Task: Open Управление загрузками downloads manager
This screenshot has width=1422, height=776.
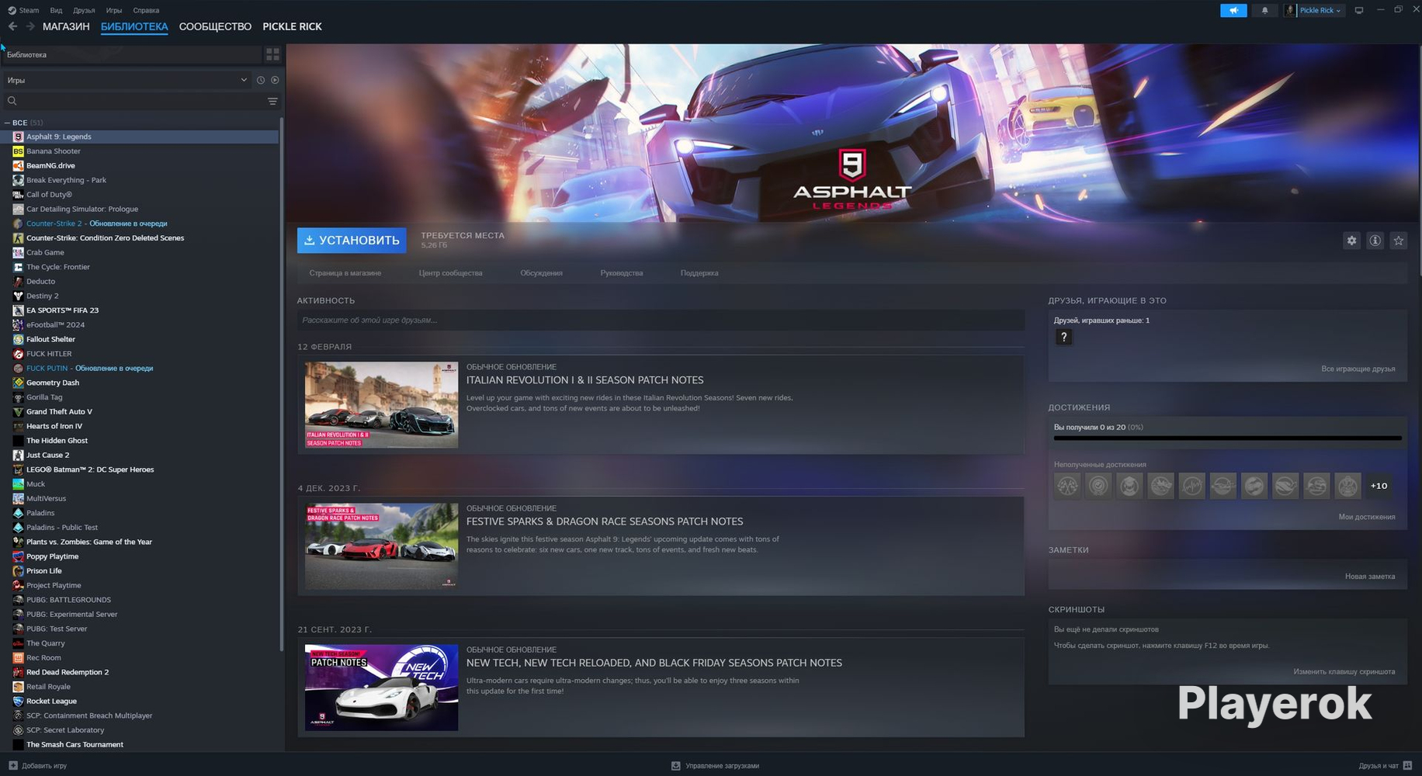Action: click(x=715, y=766)
